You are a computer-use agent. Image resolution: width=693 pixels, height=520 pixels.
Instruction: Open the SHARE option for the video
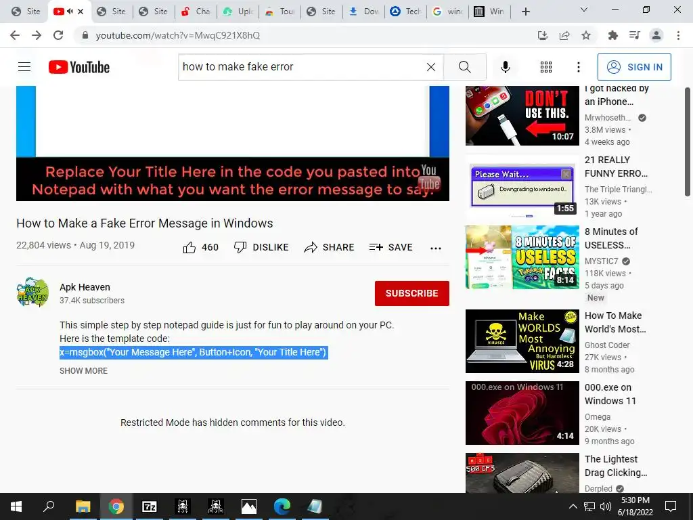pyautogui.click(x=330, y=247)
